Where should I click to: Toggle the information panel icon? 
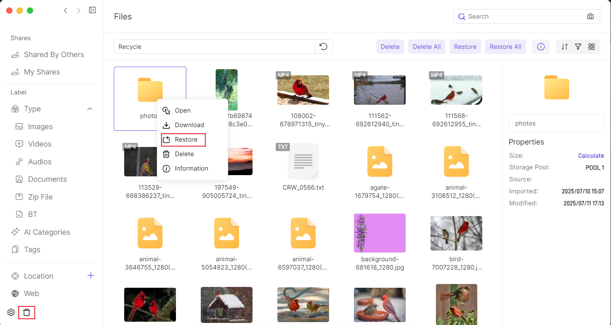click(541, 47)
